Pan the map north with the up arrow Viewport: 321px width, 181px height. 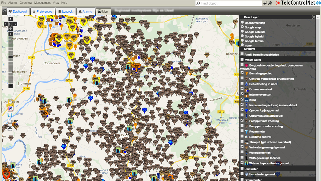coord(11,19)
